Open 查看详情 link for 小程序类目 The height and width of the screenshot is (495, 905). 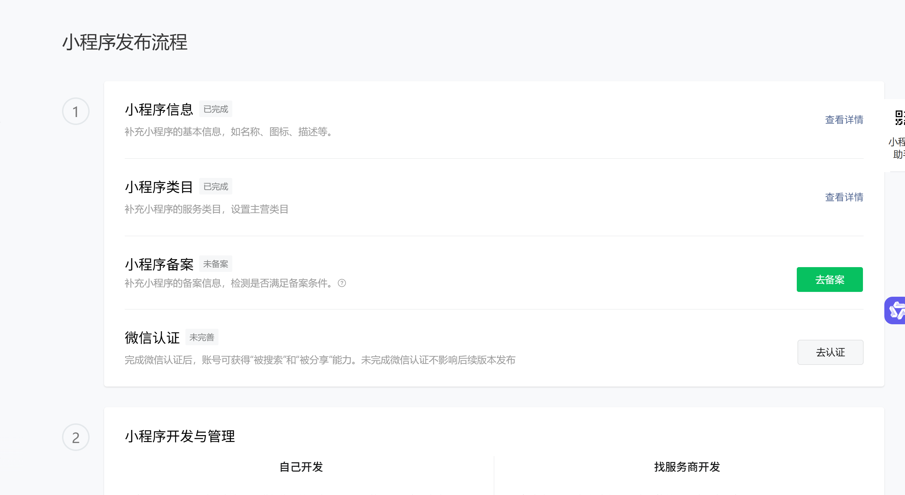click(844, 197)
